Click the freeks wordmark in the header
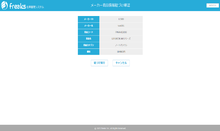Viewport: 220px width, 131px height. [18, 6]
